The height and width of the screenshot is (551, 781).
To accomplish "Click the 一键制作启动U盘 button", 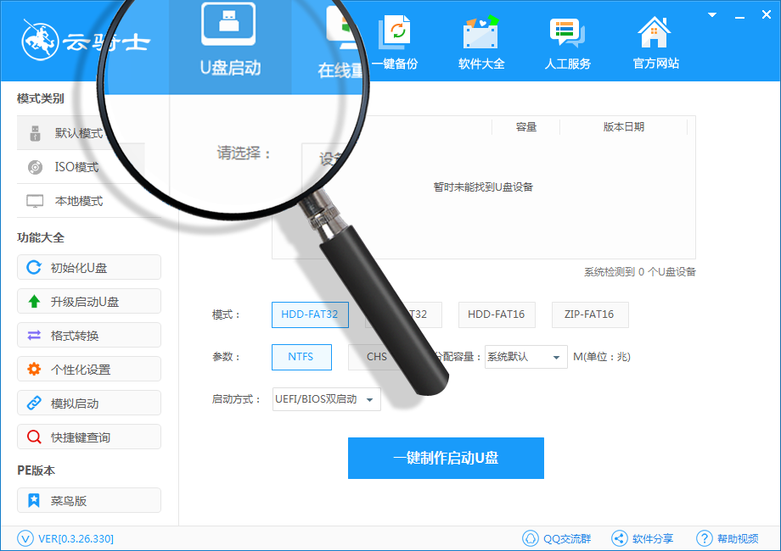I will pos(446,458).
